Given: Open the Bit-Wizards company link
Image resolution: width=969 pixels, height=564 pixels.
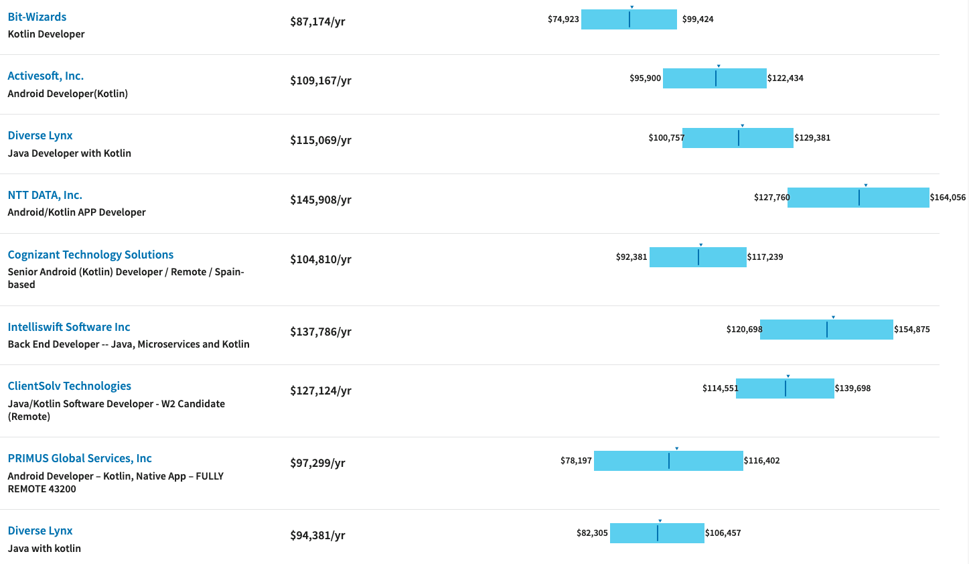Looking at the screenshot, I should (37, 17).
